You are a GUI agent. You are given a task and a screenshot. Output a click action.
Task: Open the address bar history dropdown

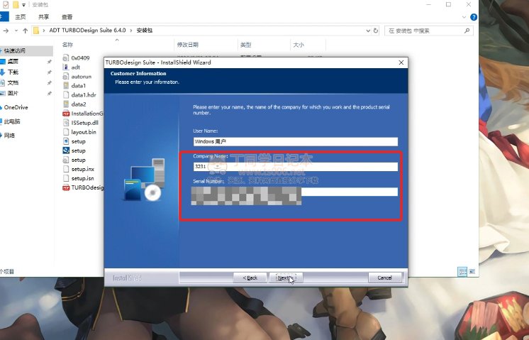[367, 31]
